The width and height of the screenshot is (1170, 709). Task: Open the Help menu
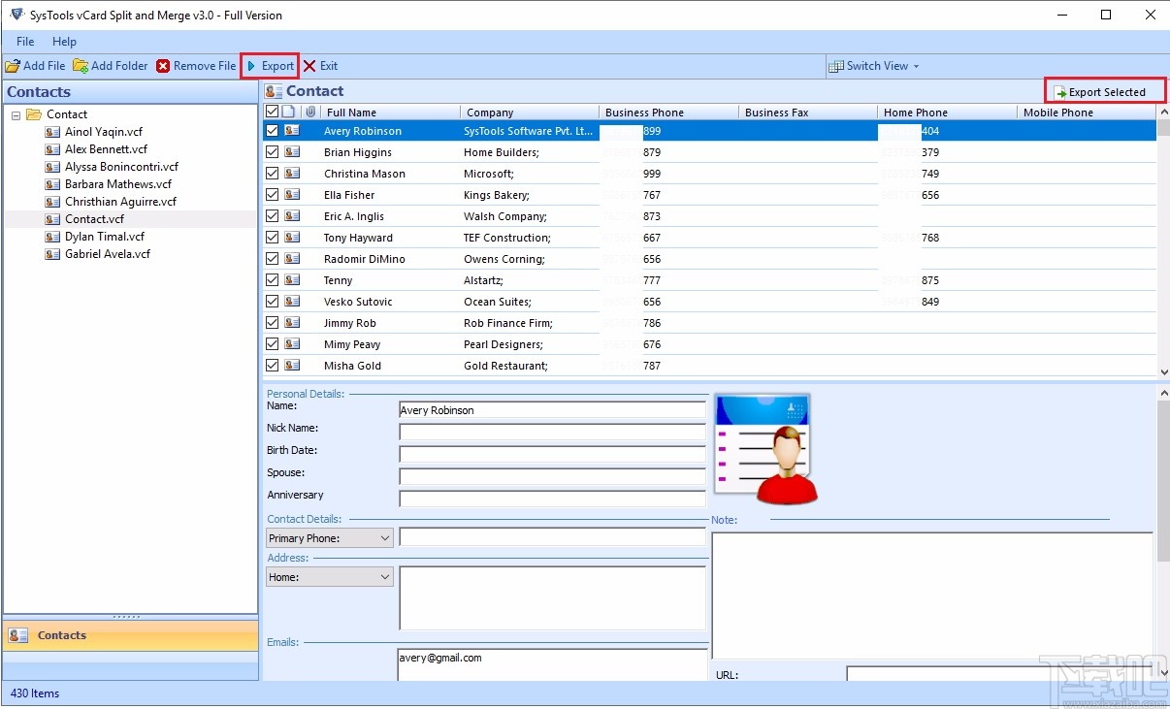[x=64, y=42]
